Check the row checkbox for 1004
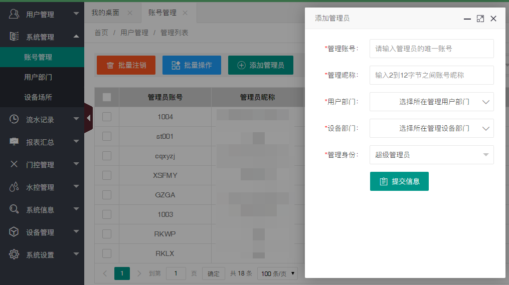Image resolution: width=509 pixels, height=285 pixels. [107, 117]
